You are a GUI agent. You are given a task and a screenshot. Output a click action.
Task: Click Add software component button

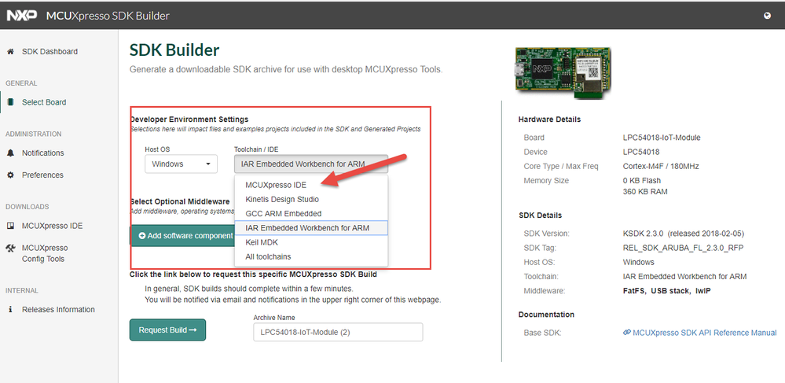click(183, 236)
